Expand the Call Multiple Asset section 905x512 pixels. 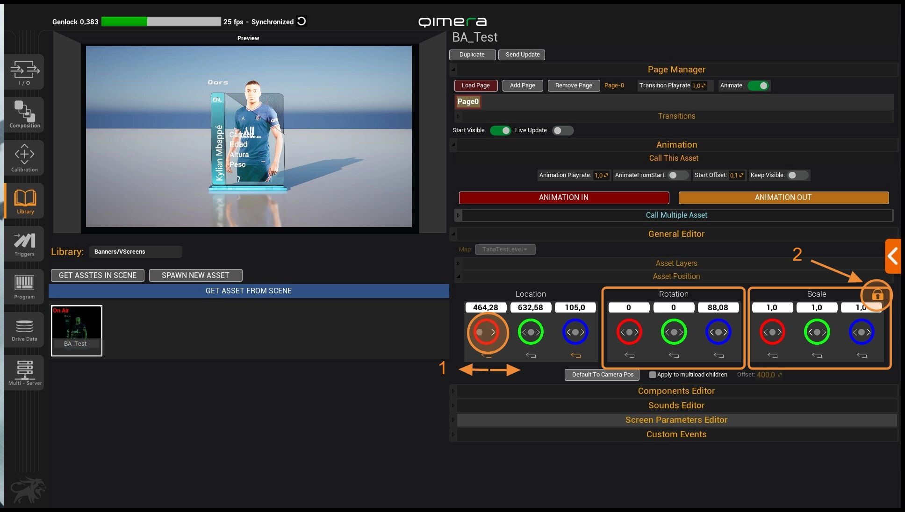point(676,215)
